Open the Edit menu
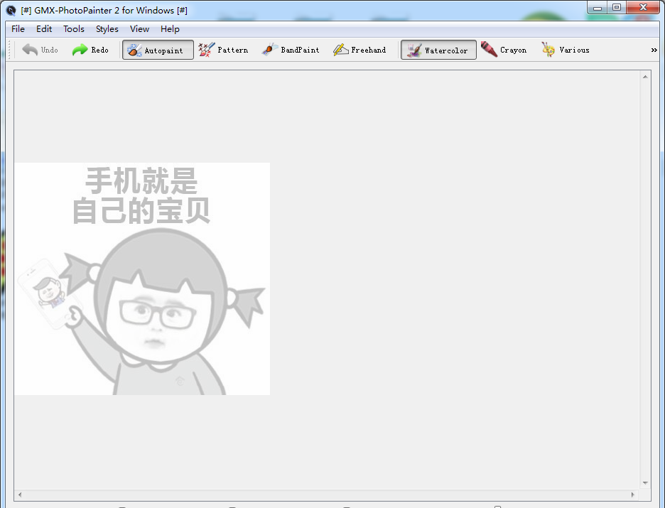The height and width of the screenshot is (508, 665). pos(43,29)
